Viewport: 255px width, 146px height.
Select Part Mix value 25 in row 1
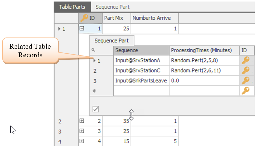[x=117, y=29]
